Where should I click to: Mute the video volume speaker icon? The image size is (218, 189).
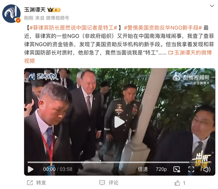(x=207, y=169)
